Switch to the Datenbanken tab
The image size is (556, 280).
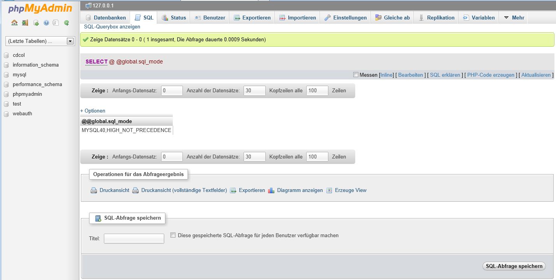pos(105,18)
